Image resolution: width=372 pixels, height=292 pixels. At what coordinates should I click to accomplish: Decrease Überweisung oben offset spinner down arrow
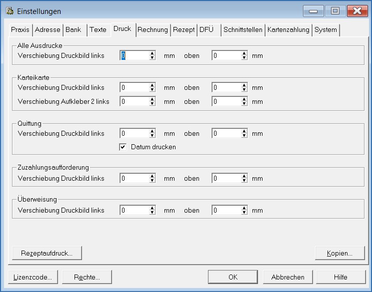click(244, 213)
